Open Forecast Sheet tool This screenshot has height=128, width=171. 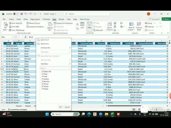click(139, 26)
